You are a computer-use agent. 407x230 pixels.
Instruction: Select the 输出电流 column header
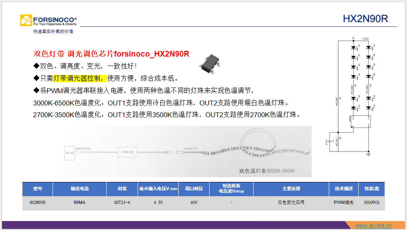(x=79, y=189)
